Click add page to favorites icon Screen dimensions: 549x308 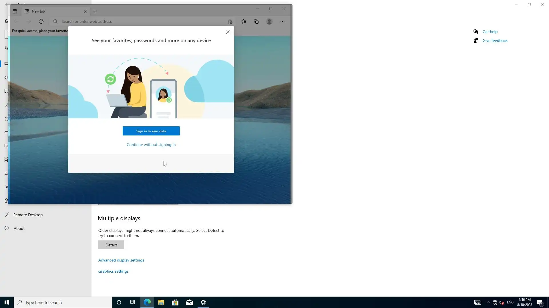[230, 21]
